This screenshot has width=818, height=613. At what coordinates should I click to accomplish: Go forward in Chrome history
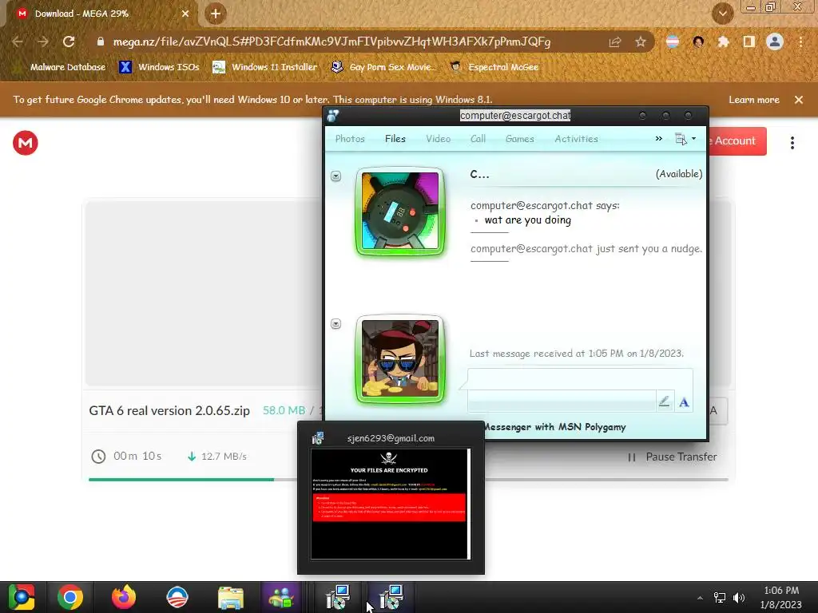[43, 42]
